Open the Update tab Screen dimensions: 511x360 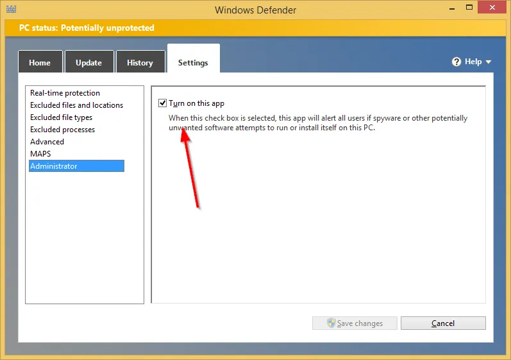pyautogui.click(x=88, y=62)
